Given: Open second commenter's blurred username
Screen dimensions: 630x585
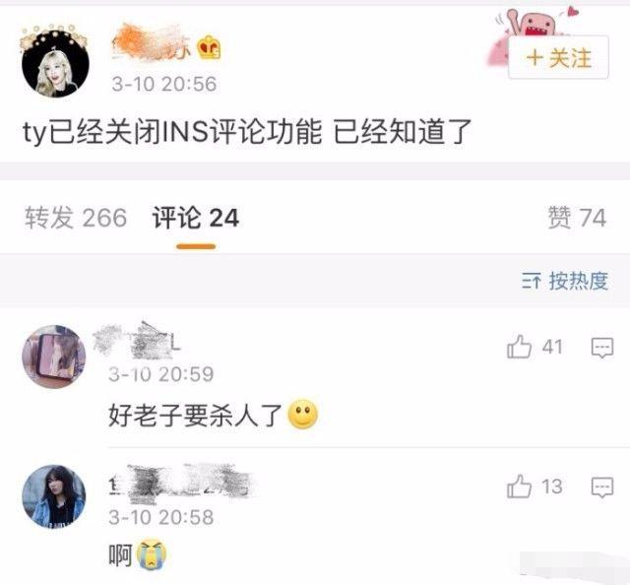Looking at the screenshot, I should click(x=181, y=484).
